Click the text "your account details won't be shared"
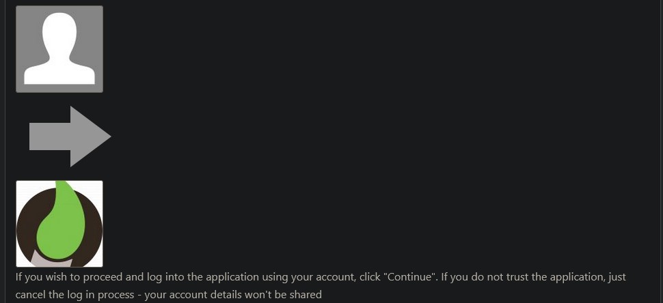 tap(233, 294)
